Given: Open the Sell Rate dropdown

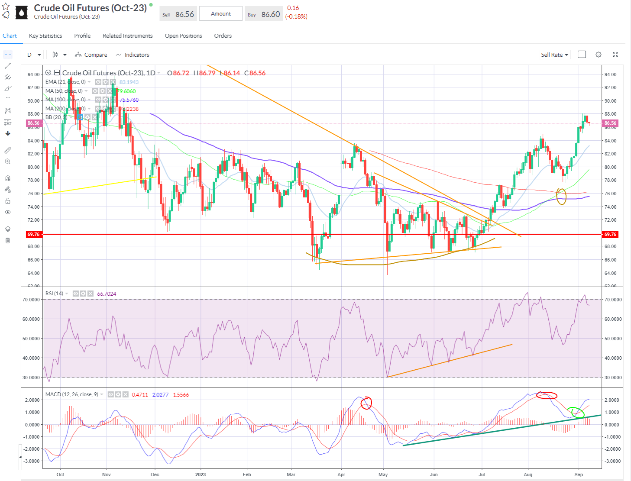Looking at the screenshot, I should point(554,55).
